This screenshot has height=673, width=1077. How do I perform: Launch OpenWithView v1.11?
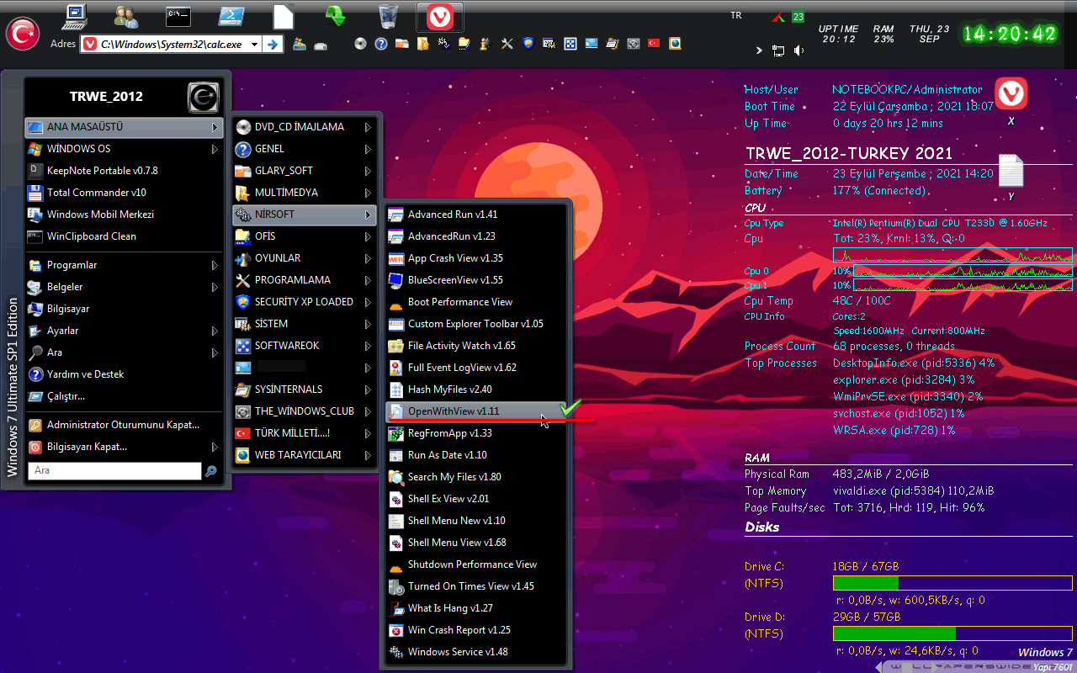(478, 411)
